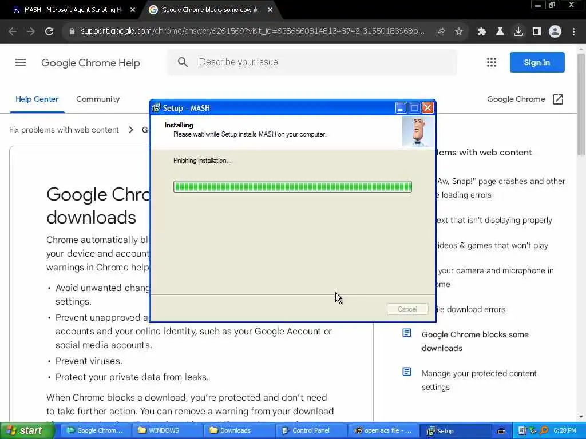Click the Google Chrome Help title

(x=90, y=63)
